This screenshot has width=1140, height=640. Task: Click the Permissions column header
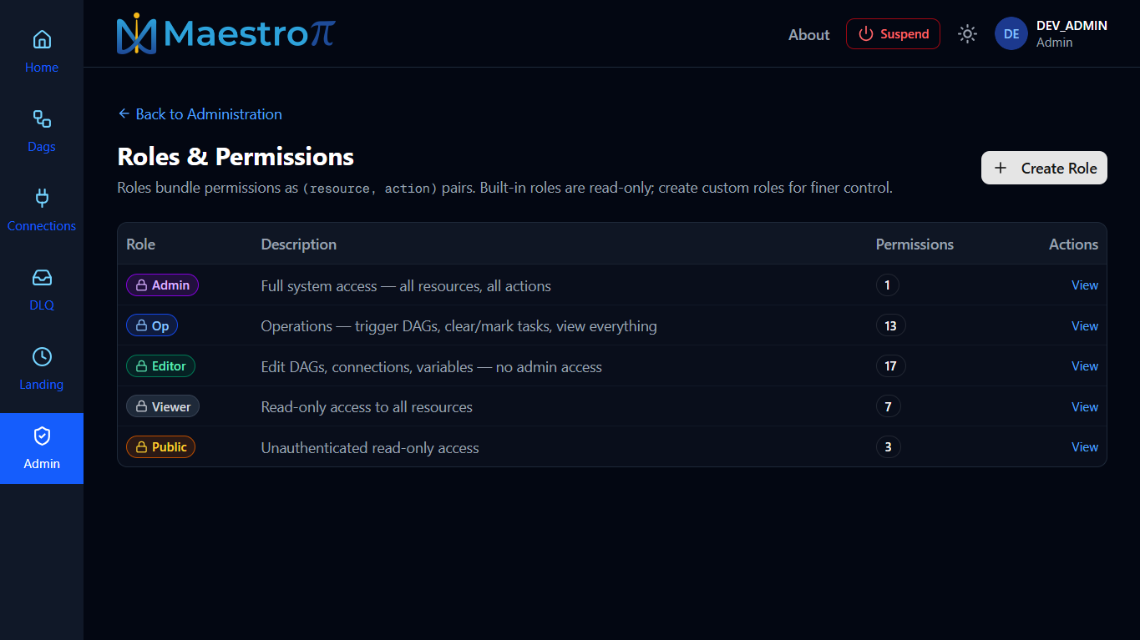tap(915, 244)
